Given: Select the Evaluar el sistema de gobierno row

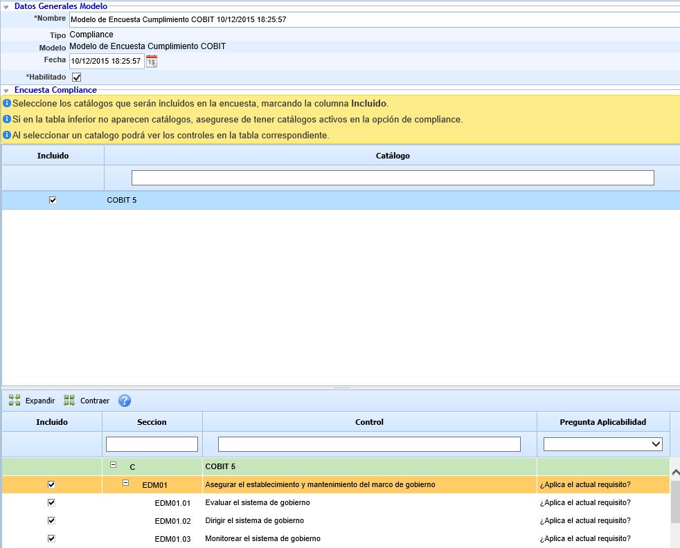Looking at the screenshot, I should (258, 502).
